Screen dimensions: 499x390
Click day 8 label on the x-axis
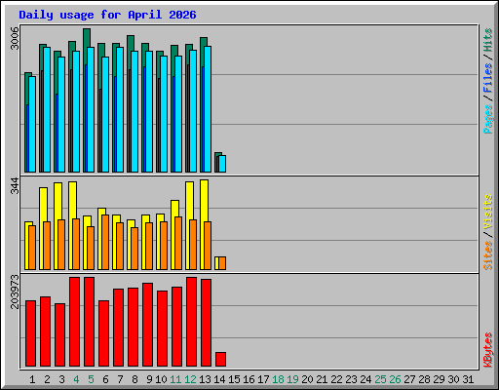pos(134,379)
